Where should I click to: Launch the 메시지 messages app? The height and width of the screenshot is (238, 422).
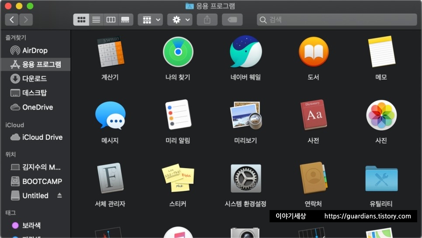[x=111, y=115]
